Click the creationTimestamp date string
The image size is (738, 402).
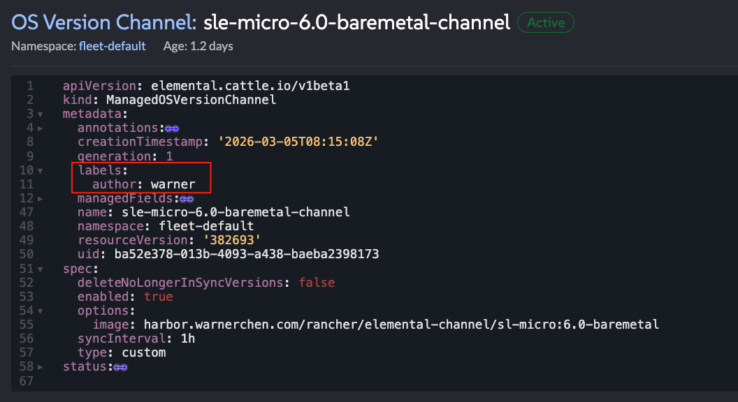pos(298,142)
